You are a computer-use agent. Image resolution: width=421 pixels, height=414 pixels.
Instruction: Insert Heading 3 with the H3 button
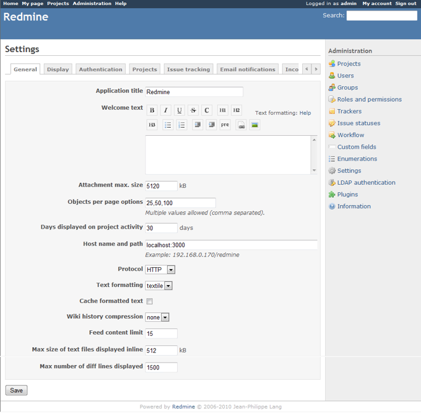(x=152, y=125)
